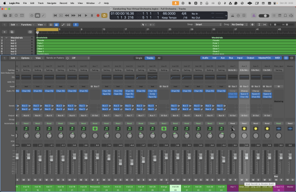296x192 pixels.
Task: Click the Read automation button on Aux 1
Action: coord(232,123)
